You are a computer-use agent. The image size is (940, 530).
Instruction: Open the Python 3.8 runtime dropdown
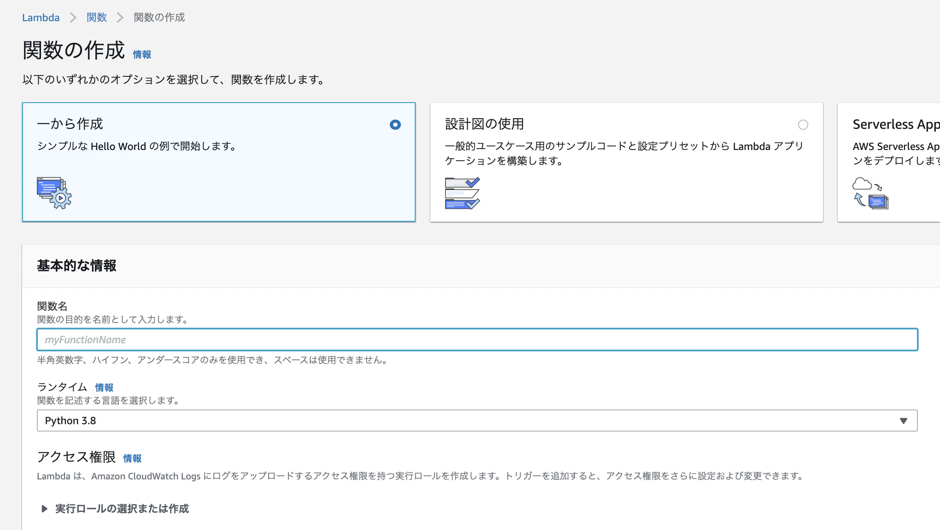coord(477,421)
